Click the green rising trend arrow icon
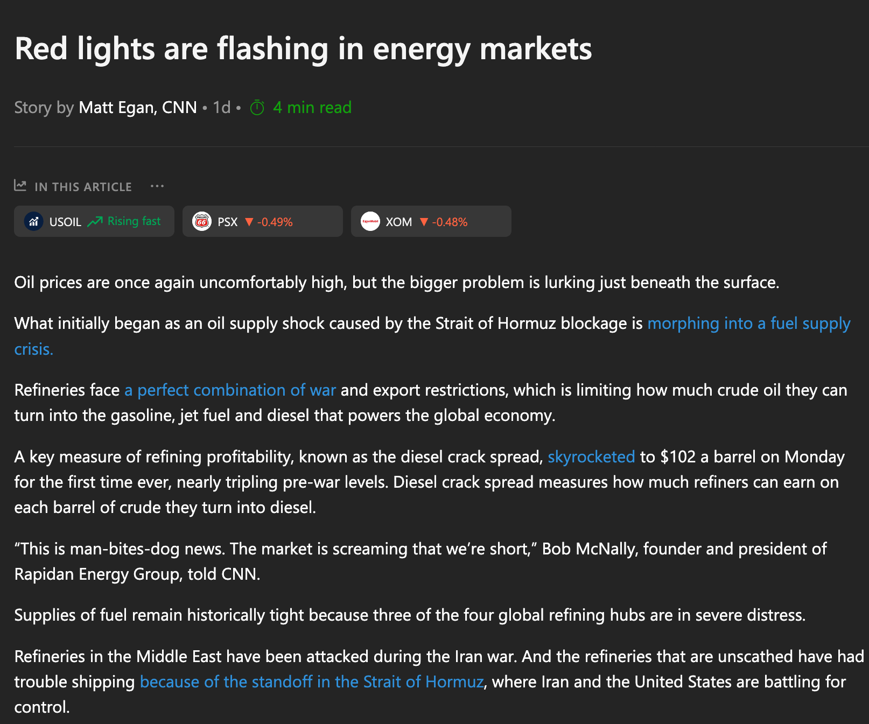The image size is (869, 724). (95, 221)
